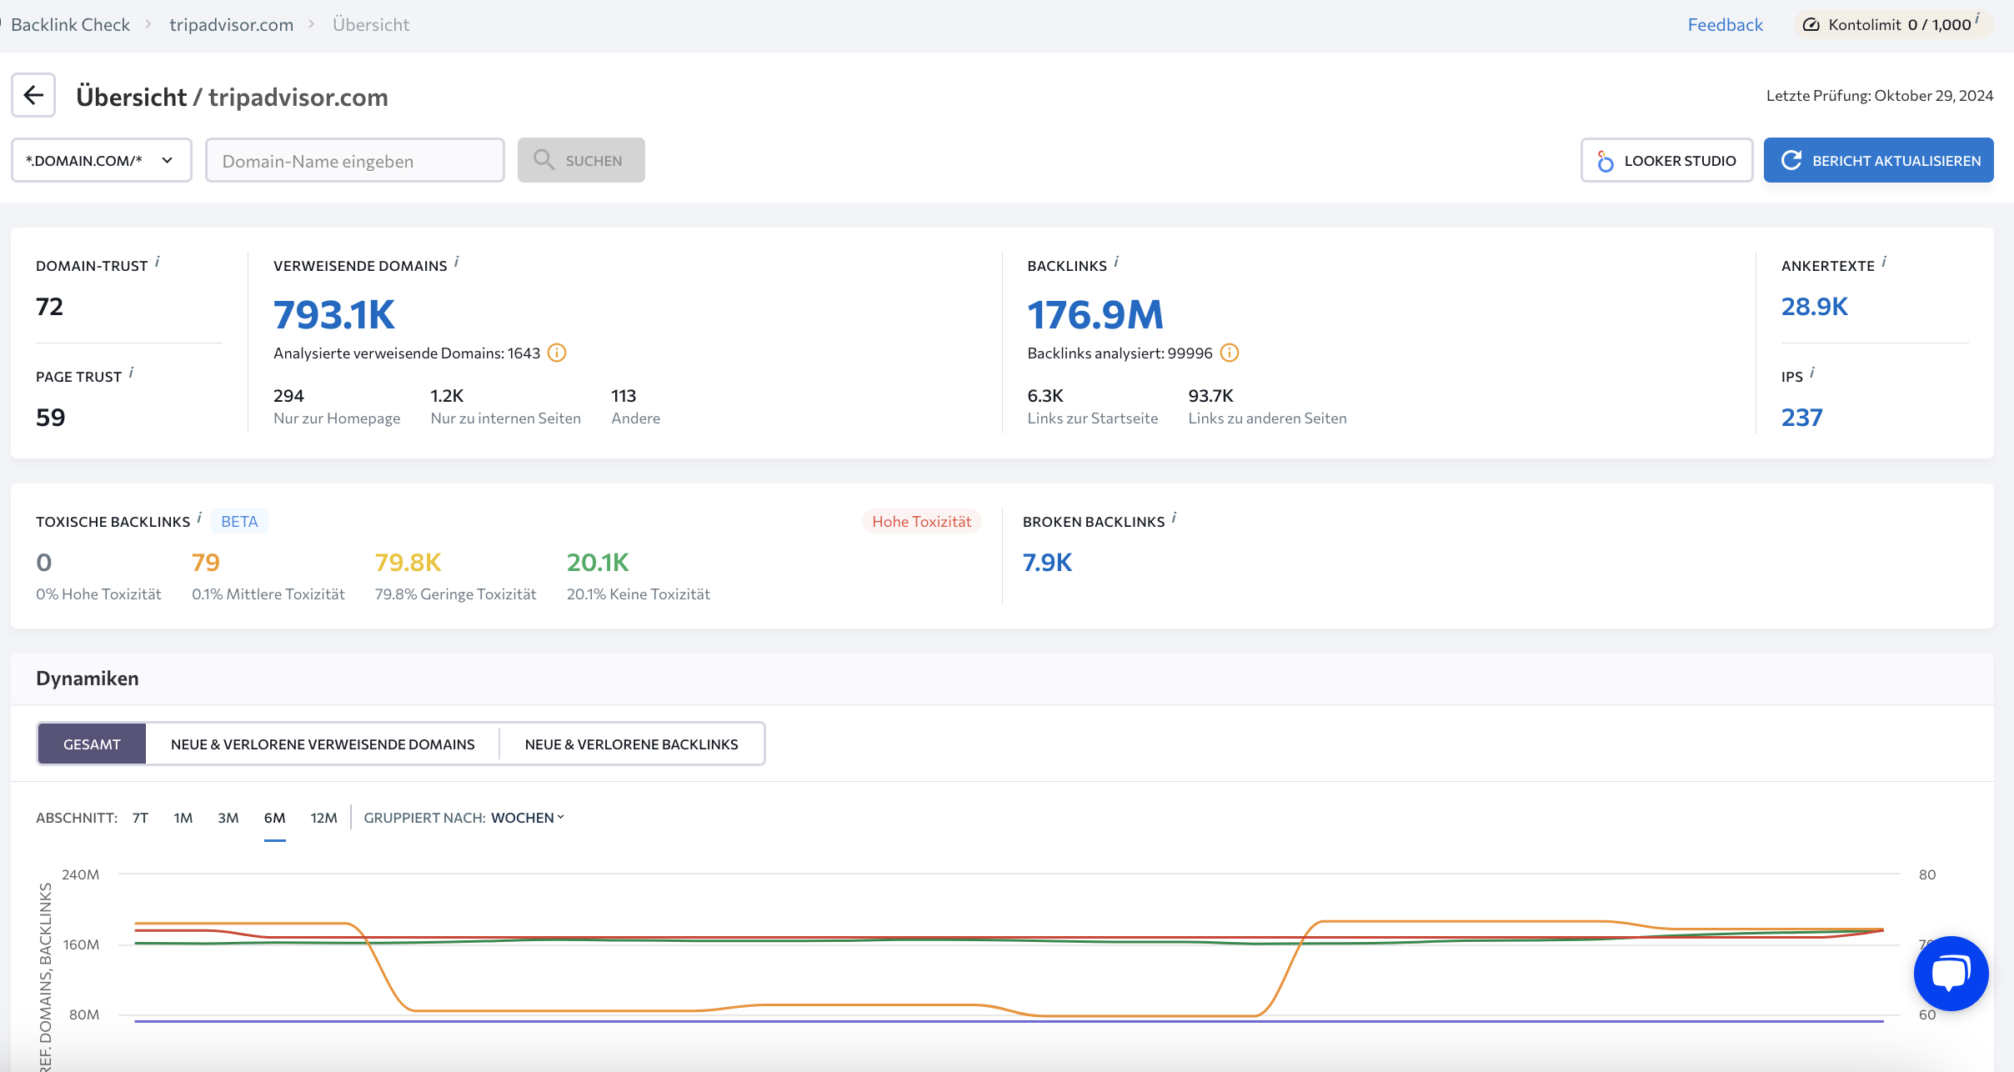Open the *.DOMAIN.COM/* scope dropdown
The width and height of the screenshot is (2014, 1072).
(102, 160)
